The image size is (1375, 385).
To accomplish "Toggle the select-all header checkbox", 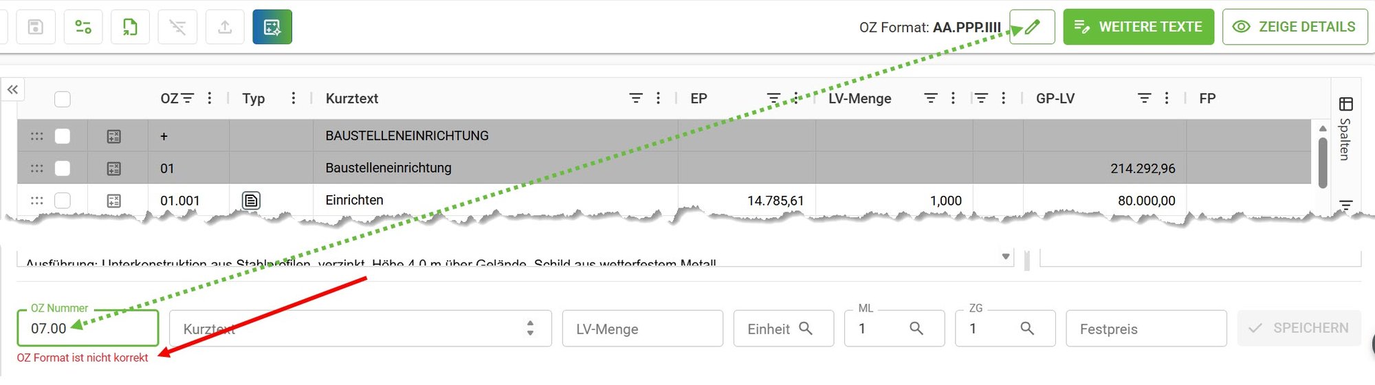I will point(63,99).
